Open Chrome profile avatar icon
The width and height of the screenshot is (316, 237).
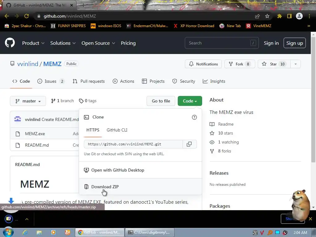[x=299, y=16]
